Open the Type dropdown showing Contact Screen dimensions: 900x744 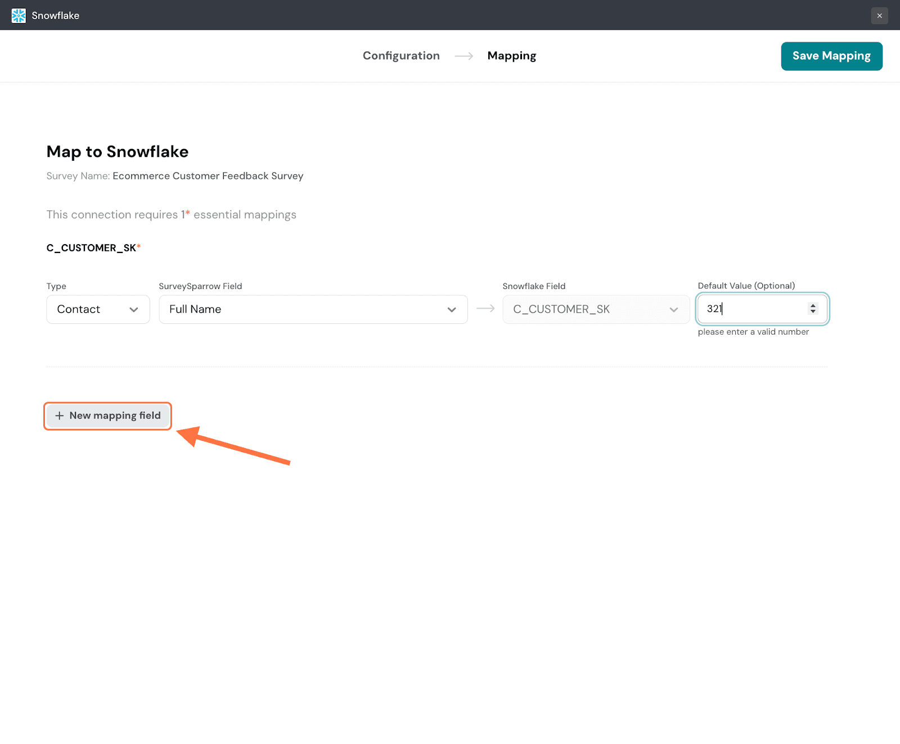[x=98, y=309]
